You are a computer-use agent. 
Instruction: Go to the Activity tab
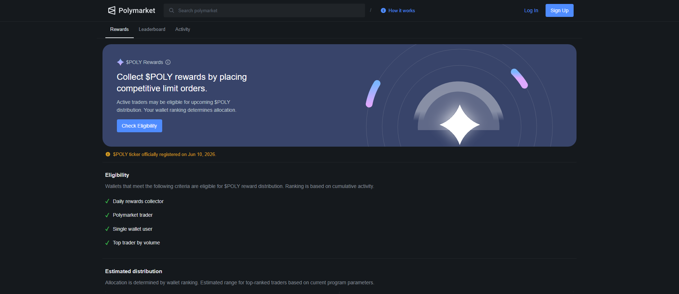click(183, 29)
